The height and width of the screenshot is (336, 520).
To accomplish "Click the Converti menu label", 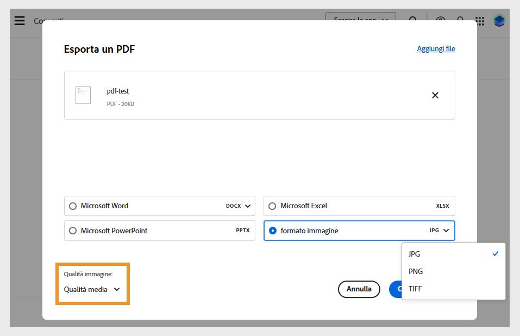I will coord(48,21).
